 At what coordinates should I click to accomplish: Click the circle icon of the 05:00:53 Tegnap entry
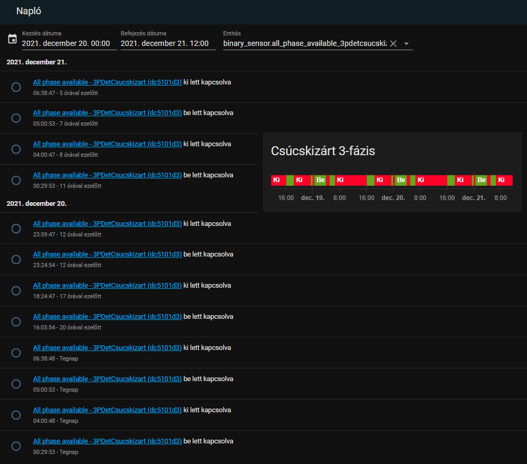click(x=16, y=384)
